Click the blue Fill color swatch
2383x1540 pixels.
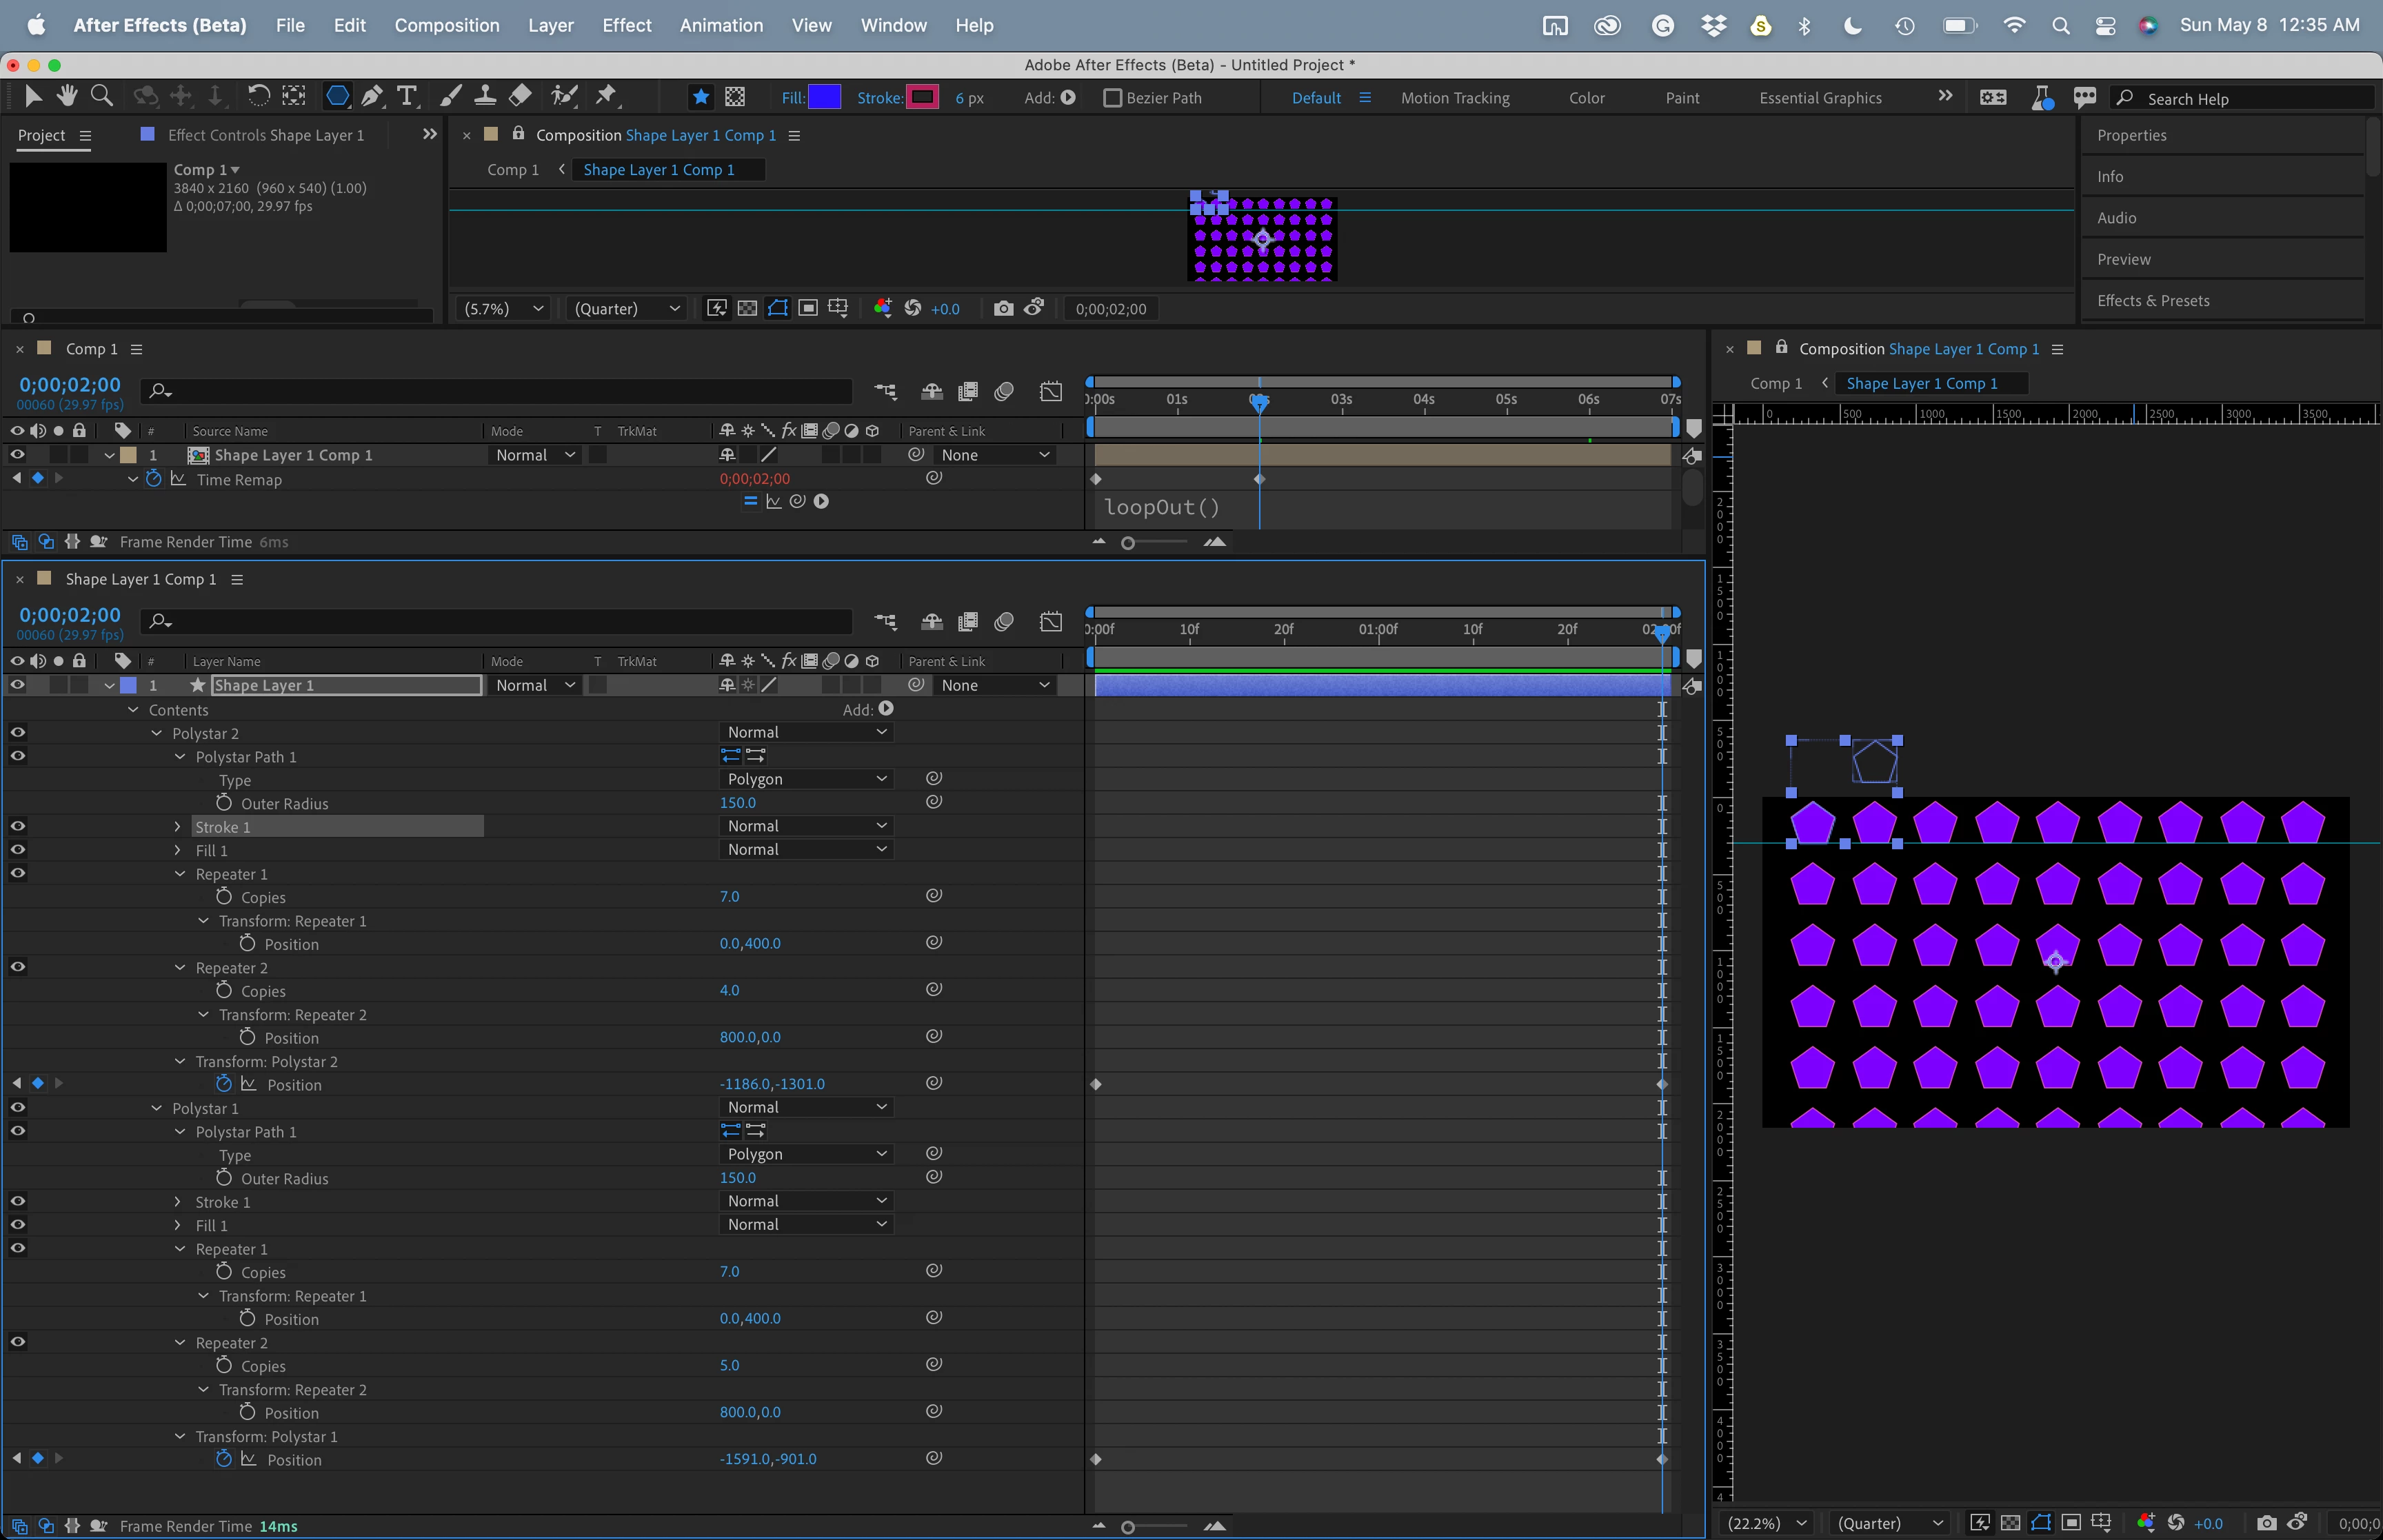(824, 97)
